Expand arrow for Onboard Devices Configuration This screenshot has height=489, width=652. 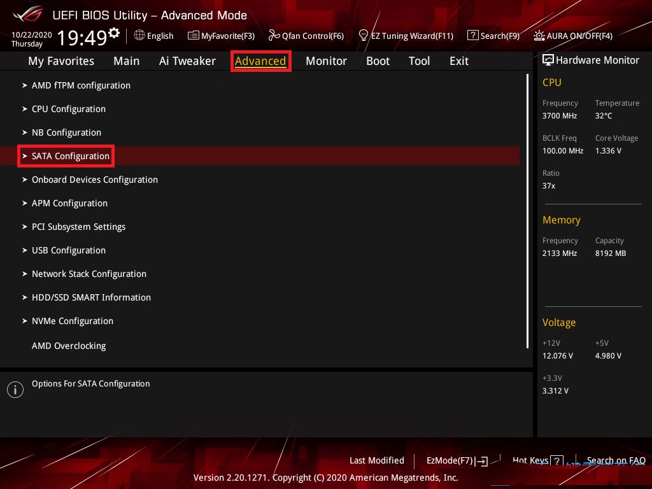point(25,180)
